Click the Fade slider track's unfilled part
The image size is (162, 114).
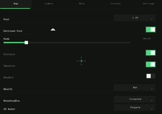point(79,43)
